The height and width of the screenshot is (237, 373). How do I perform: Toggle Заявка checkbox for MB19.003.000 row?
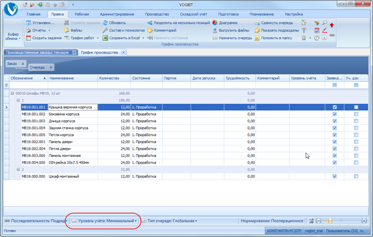pyautogui.click(x=335, y=156)
